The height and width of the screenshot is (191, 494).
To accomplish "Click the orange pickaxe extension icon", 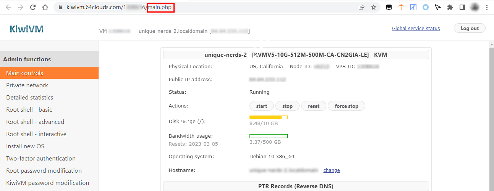I will pos(401,7).
